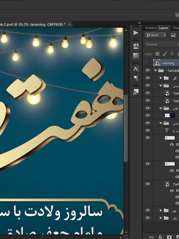Open the Styles panel fx icon
This screenshot has width=179, height=239.
(x=136, y=92)
